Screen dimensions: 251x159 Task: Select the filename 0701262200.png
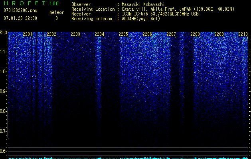point(20,10)
